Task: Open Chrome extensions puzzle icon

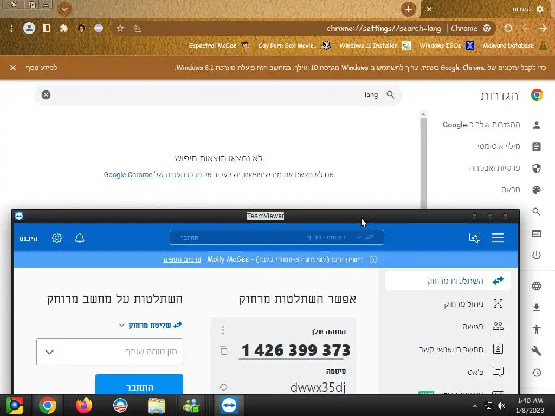Action: [64, 28]
